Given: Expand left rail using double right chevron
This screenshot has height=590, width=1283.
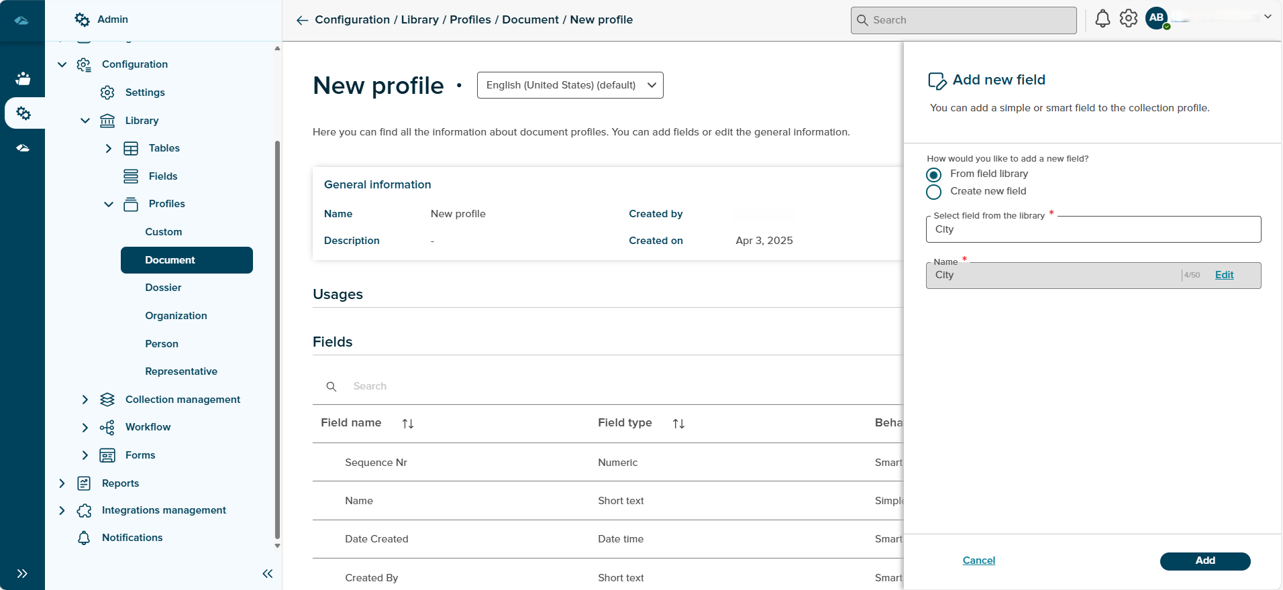Looking at the screenshot, I should click(x=22, y=573).
